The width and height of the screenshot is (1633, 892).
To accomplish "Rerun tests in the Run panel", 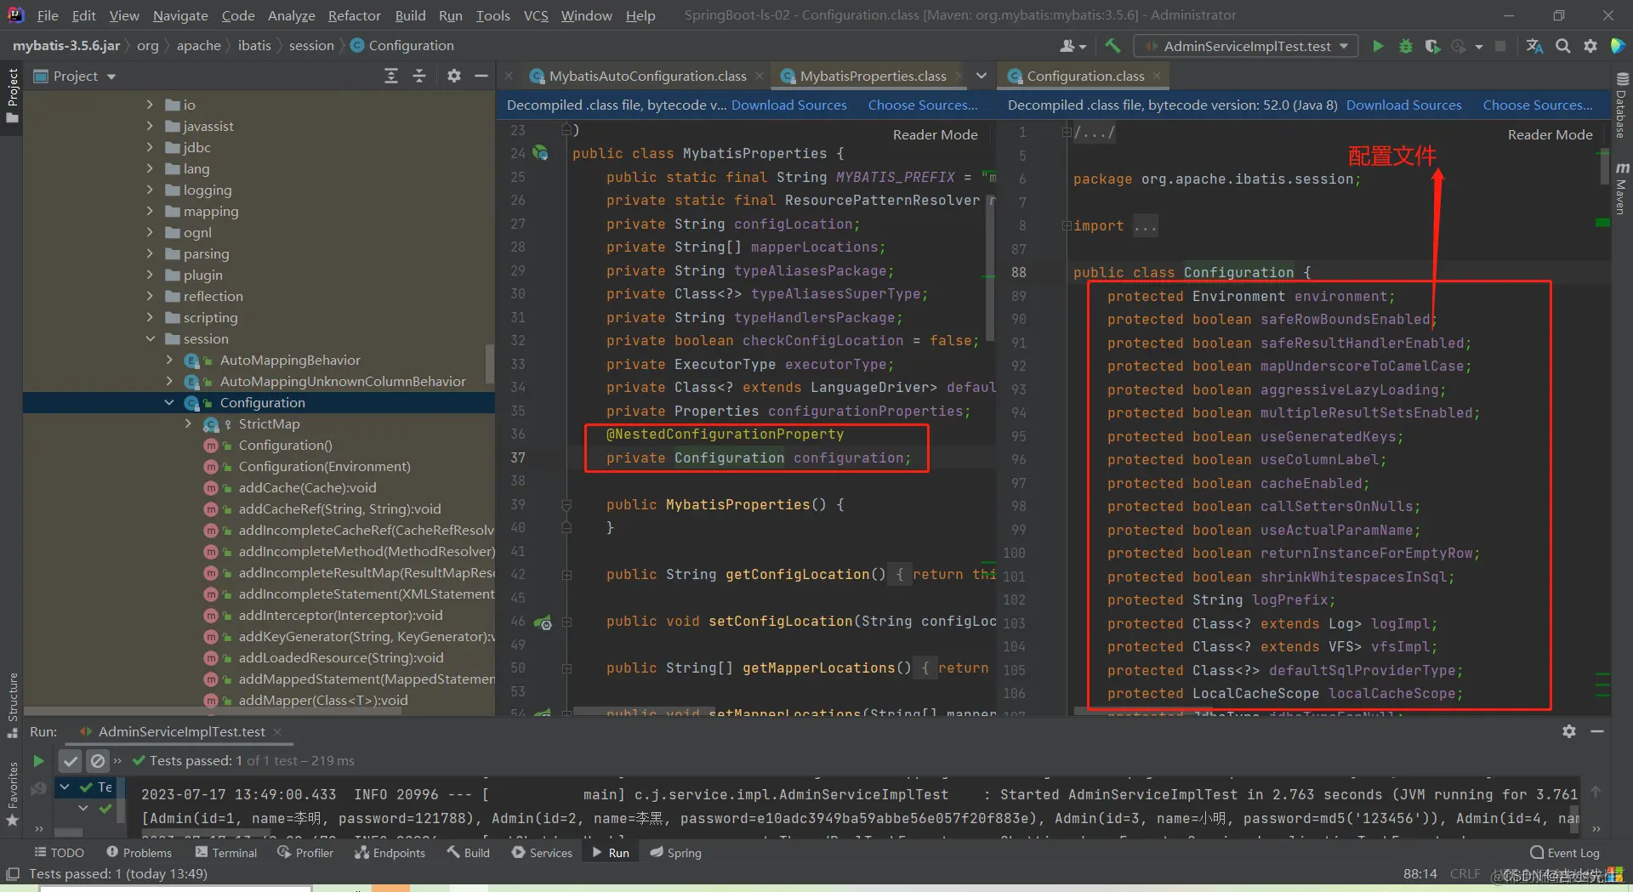I will [38, 760].
